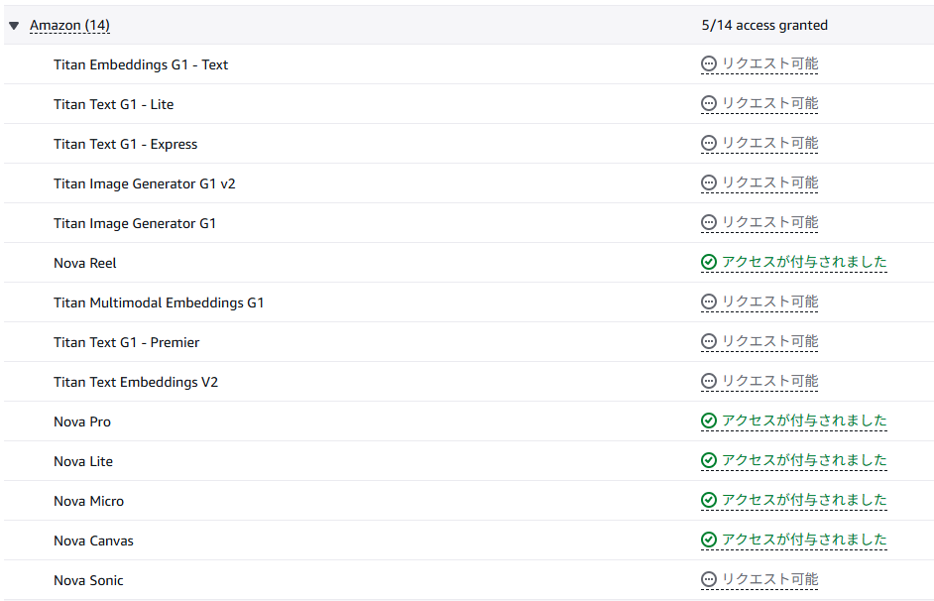Select the Titan Text G1 - Premier model name
This screenshot has height=601, width=934.
126,342
